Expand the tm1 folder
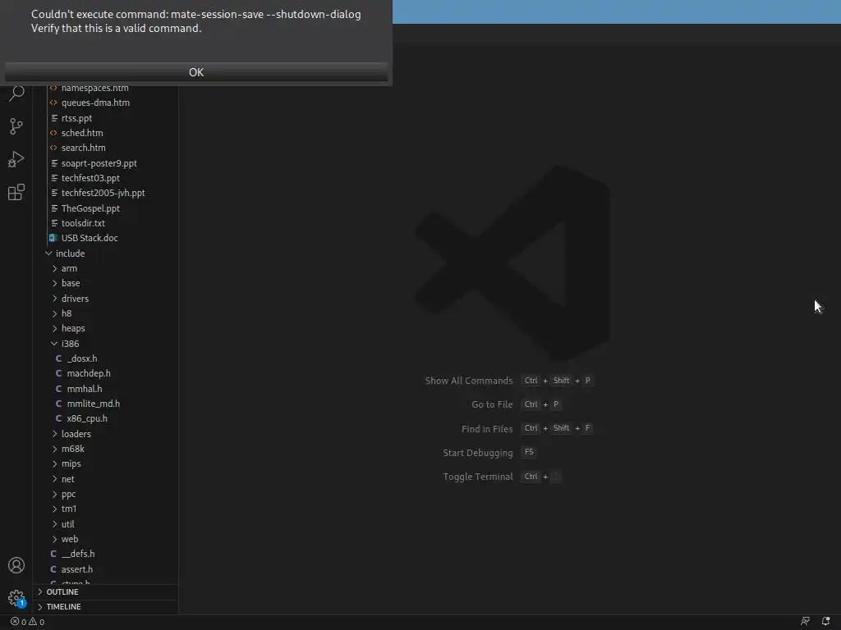Image resolution: width=841 pixels, height=630 pixels. pos(106,509)
